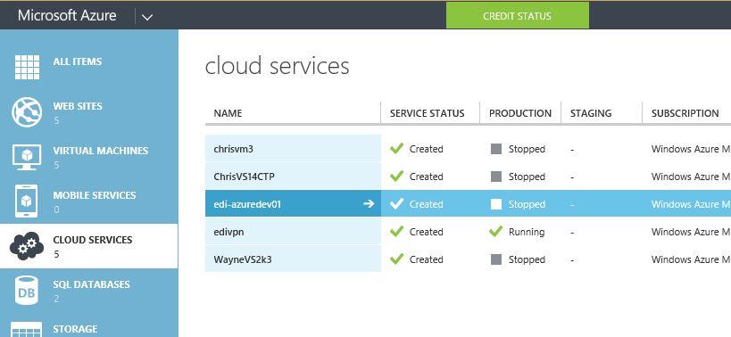731x337 pixels.
Task: Open the ChrisVS14CTP cloud service
Action: point(241,177)
